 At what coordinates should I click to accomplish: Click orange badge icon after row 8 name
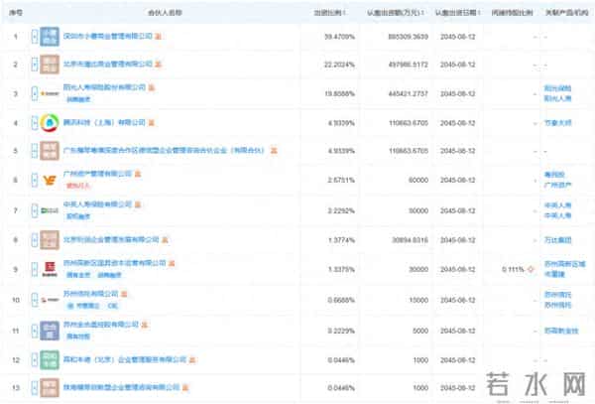pos(165,239)
